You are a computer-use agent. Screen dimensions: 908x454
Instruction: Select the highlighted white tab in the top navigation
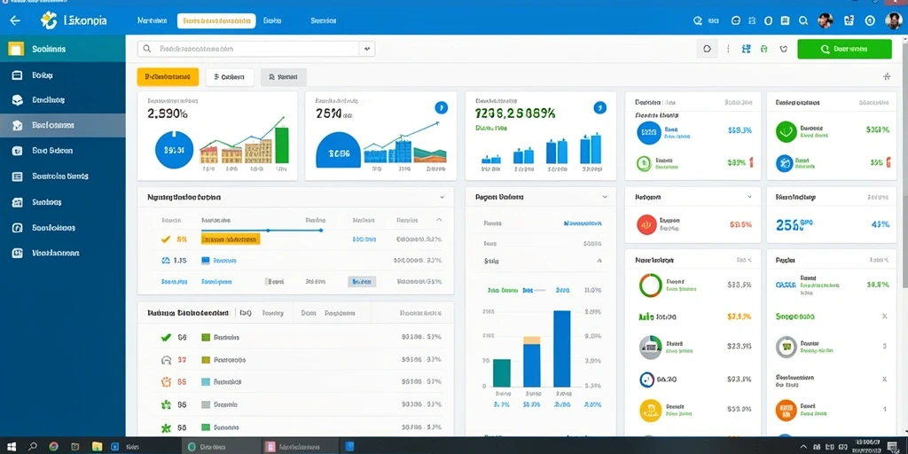[216, 21]
